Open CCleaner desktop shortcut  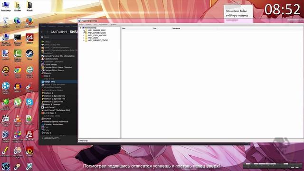[x=29, y=87]
